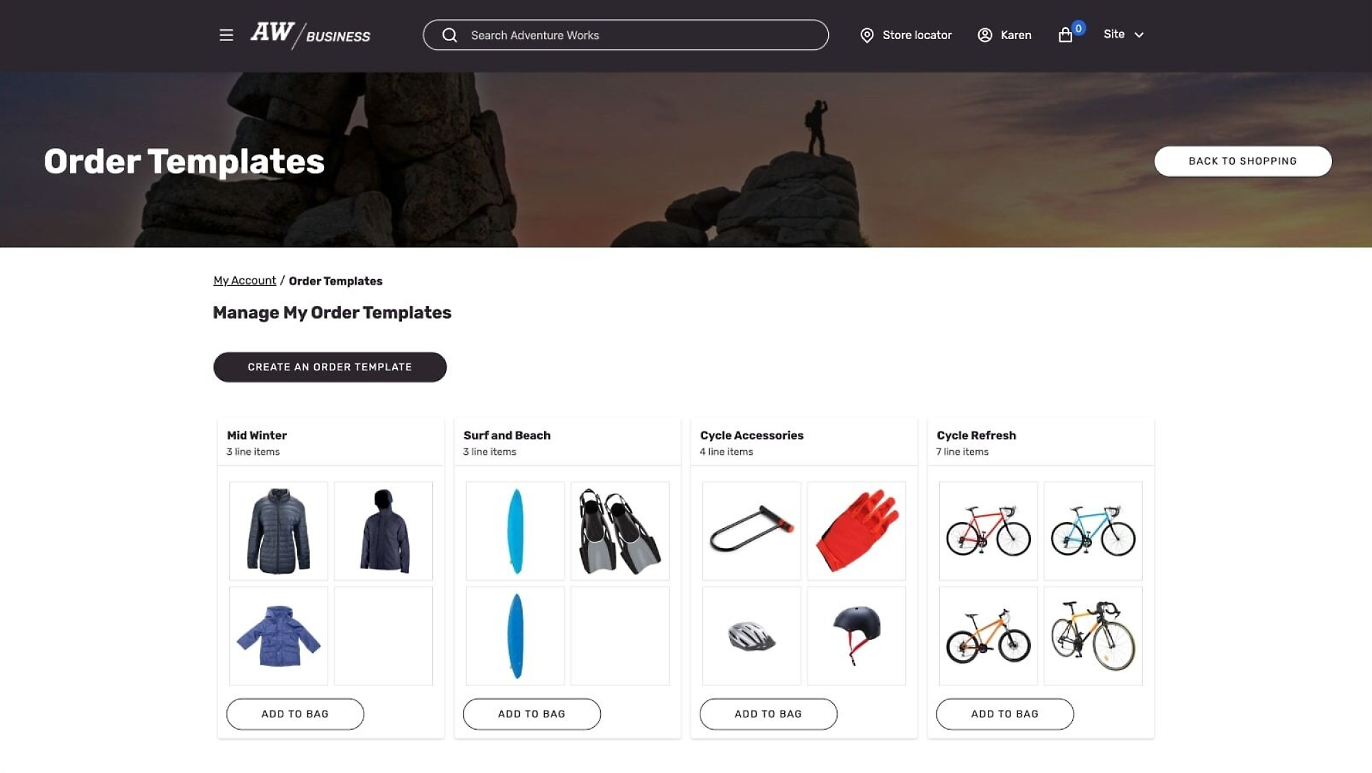Click Back to Shopping button
This screenshot has width=1372, height=773.
1242,161
